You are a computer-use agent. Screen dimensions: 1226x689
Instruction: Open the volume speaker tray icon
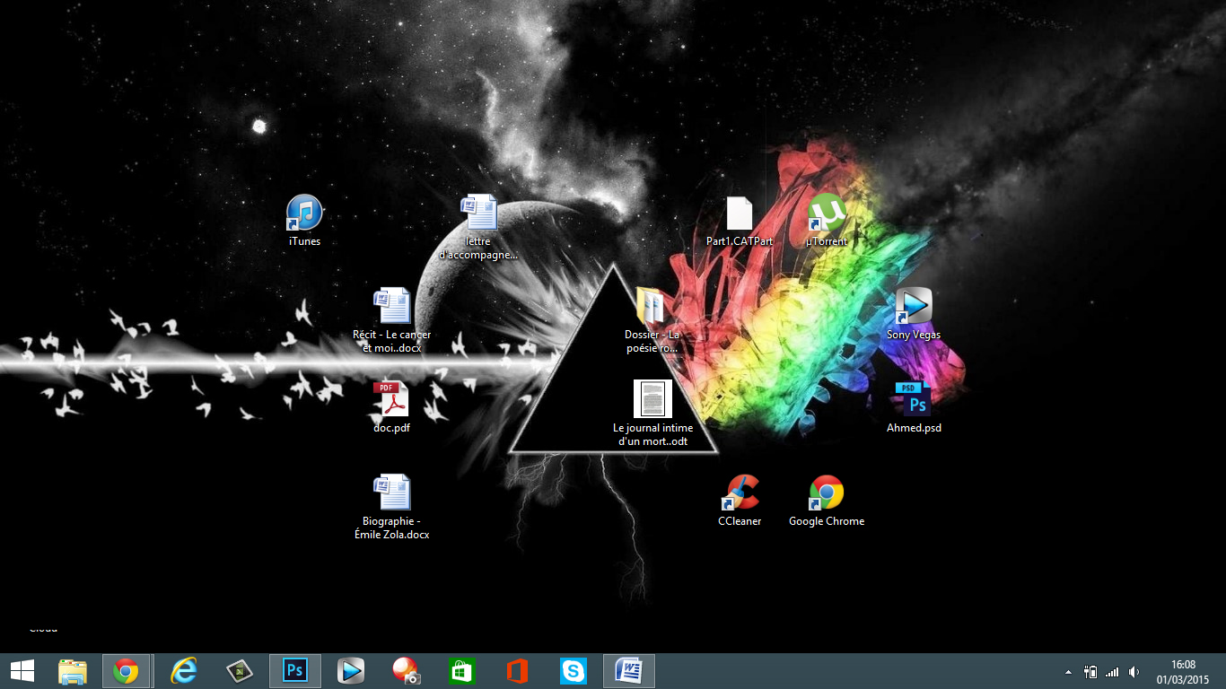click(x=1134, y=672)
